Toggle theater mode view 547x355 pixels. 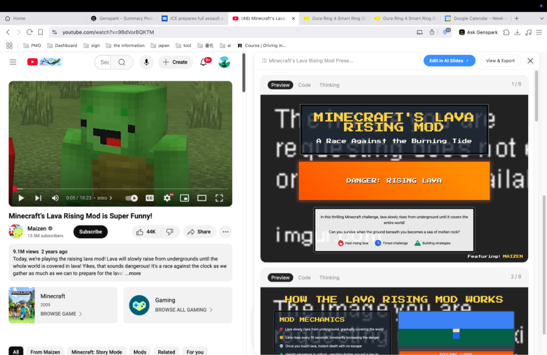tap(202, 198)
